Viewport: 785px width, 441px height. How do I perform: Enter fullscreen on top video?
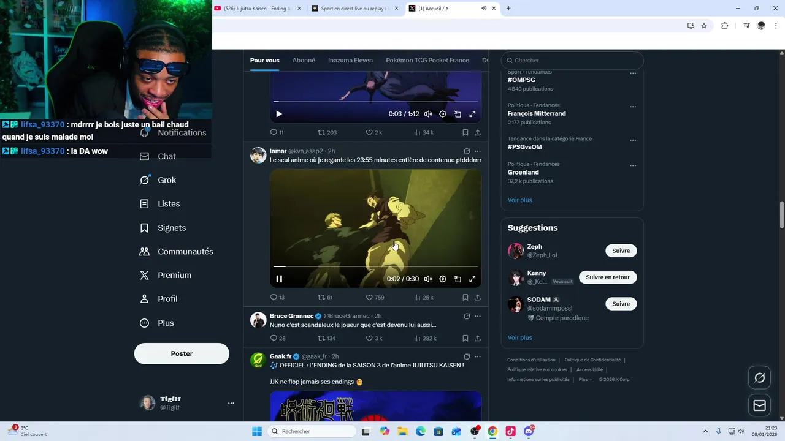(x=472, y=114)
